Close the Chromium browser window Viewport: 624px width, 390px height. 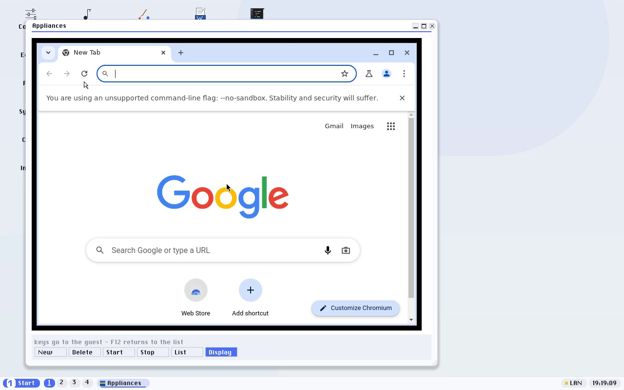pos(407,53)
